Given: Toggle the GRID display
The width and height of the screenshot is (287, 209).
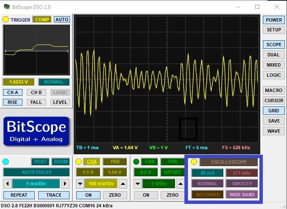Looking at the screenshot, I should coord(274,111).
